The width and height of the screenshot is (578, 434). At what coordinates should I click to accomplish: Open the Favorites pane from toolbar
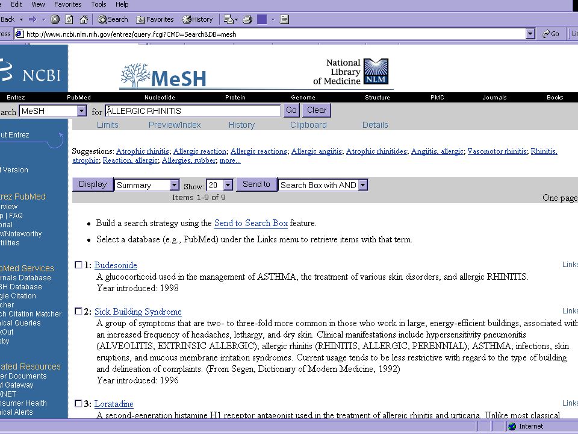[x=155, y=19]
